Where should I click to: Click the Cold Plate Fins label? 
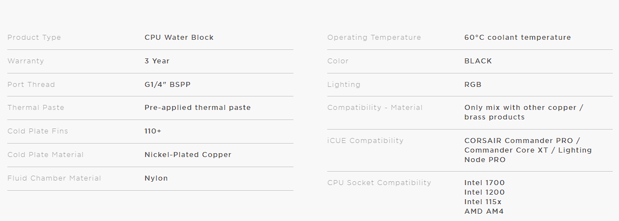tap(38, 131)
